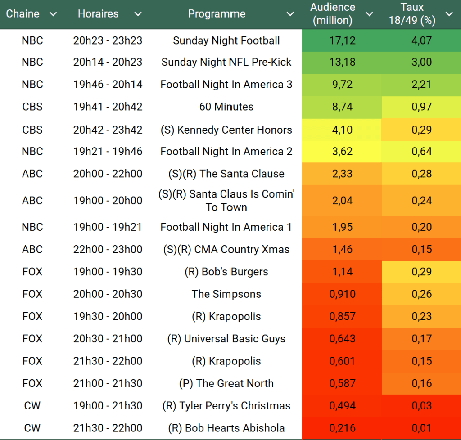
Task: Open the Audience (million) column chevron
Action: point(369,14)
